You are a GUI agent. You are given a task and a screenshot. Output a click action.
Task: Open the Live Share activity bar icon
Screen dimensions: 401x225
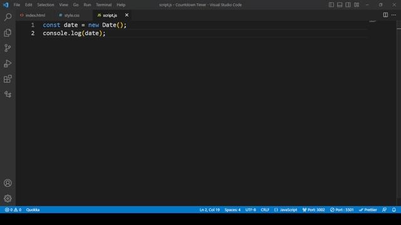point(8,94)
